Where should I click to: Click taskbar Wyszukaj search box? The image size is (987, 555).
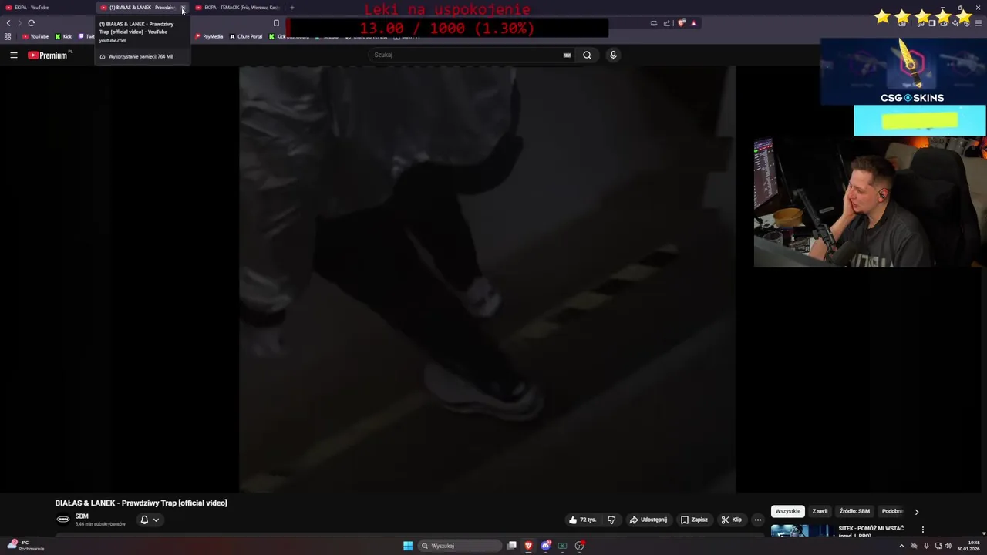(461, 546)
